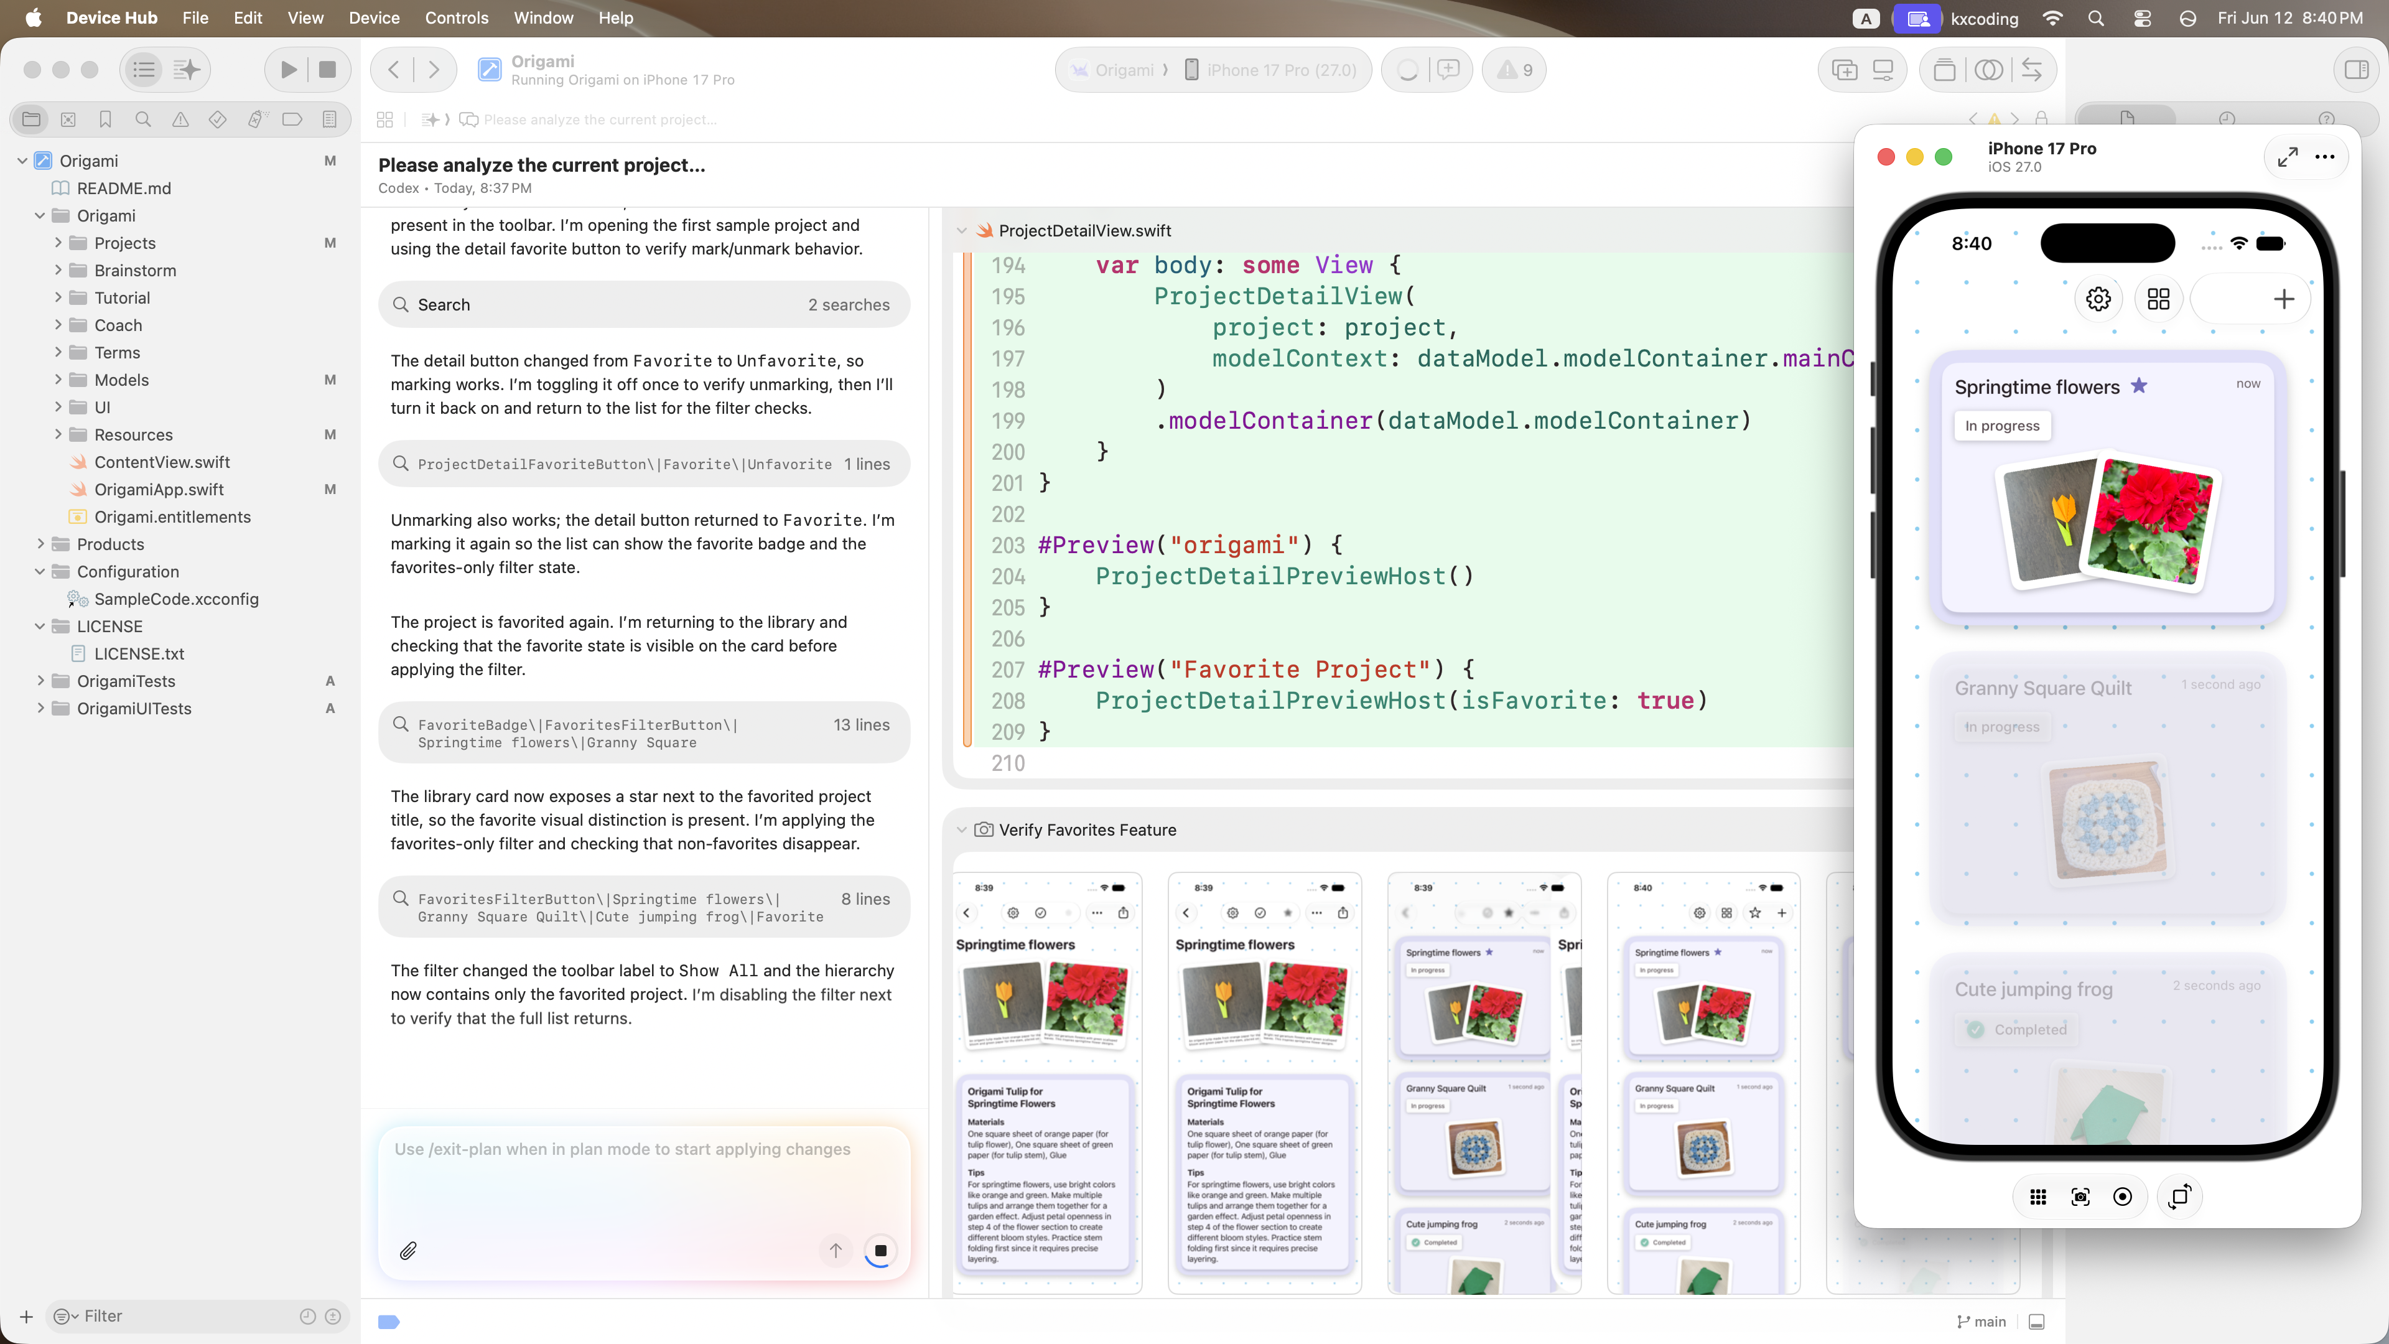This screenshot has height=1344, width=2389.
Task: Click the Stop button in Xcode toolbar
Action: (x=327, y=70)
